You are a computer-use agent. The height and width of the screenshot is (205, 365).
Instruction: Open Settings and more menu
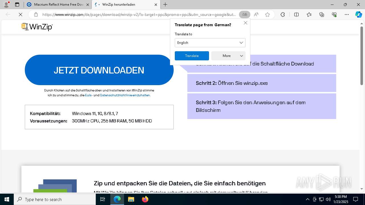tap(347, 15)
